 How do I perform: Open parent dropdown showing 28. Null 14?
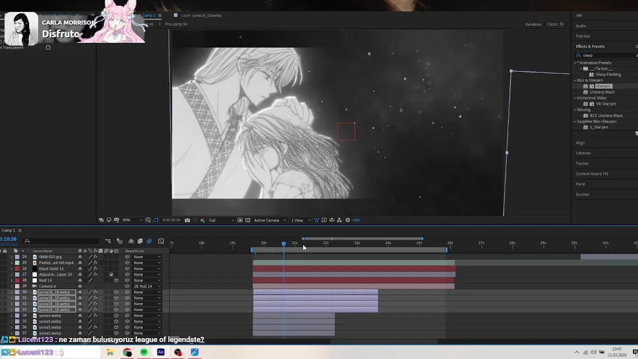point(147,286)
